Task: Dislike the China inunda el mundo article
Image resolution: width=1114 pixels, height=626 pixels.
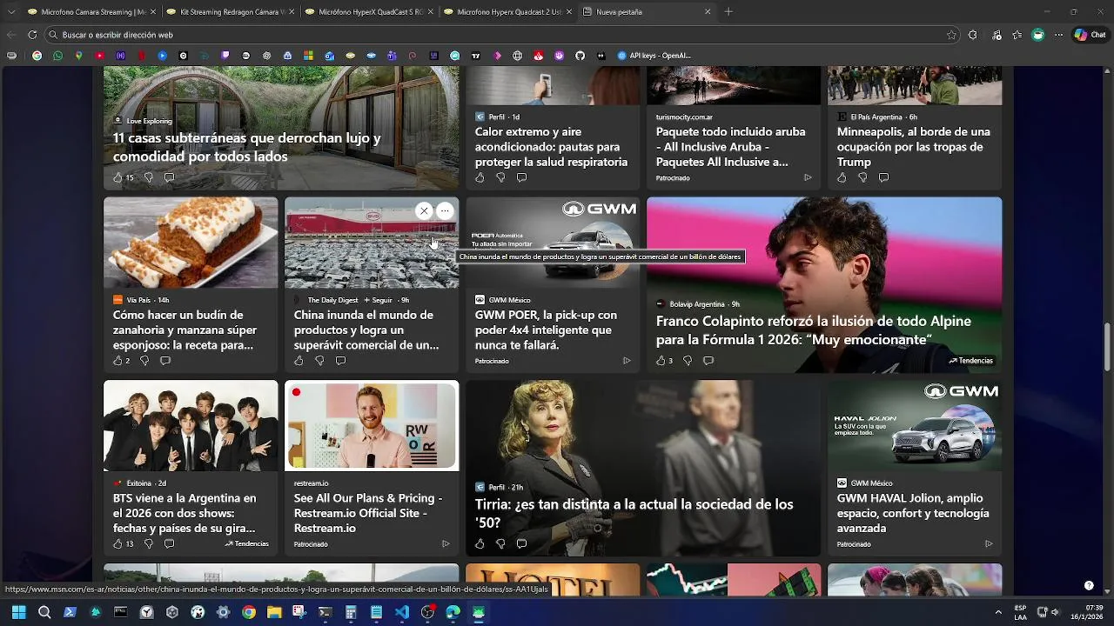Action: coord(319,361)
